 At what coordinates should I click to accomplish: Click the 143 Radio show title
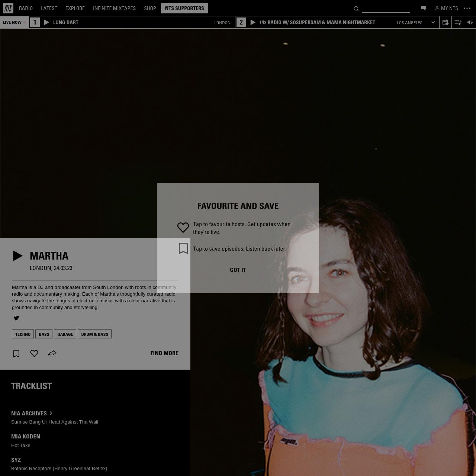pos(317,22)
